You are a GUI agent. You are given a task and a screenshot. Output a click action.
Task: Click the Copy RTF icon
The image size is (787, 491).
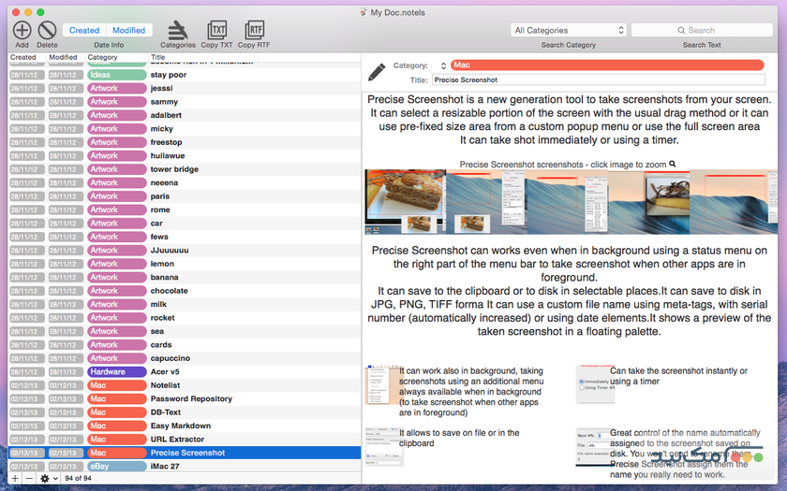(x=254, y=30)
